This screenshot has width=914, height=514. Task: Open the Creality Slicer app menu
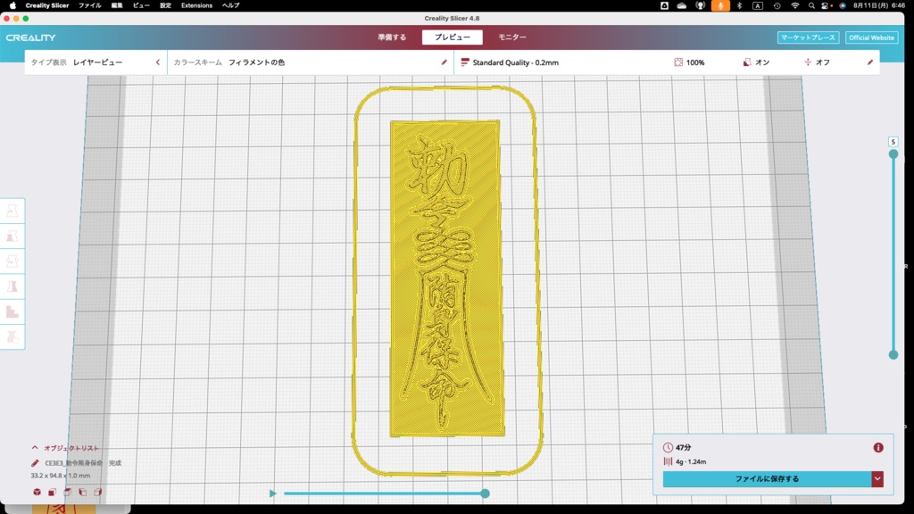[47, 5]
